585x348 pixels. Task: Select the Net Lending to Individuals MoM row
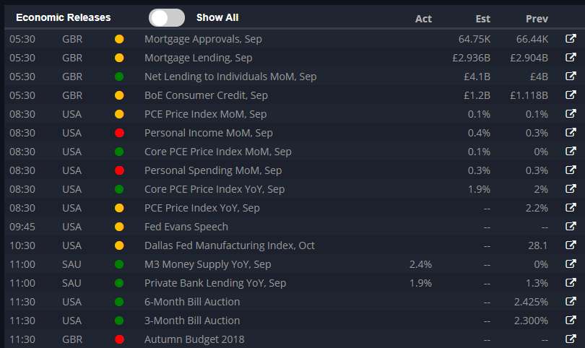pos(295,77)
